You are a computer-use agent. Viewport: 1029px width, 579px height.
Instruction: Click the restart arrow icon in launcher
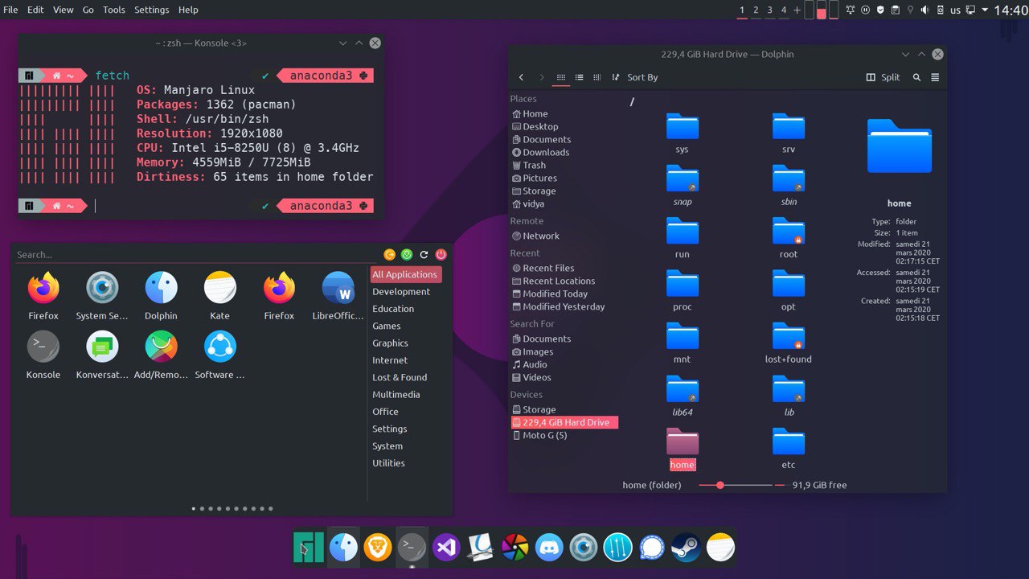[x=424, y=254]
